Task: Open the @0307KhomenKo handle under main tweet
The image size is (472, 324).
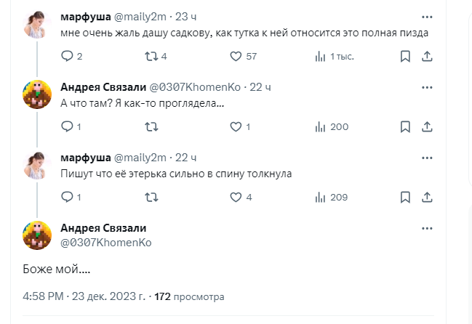Action: 105,242
